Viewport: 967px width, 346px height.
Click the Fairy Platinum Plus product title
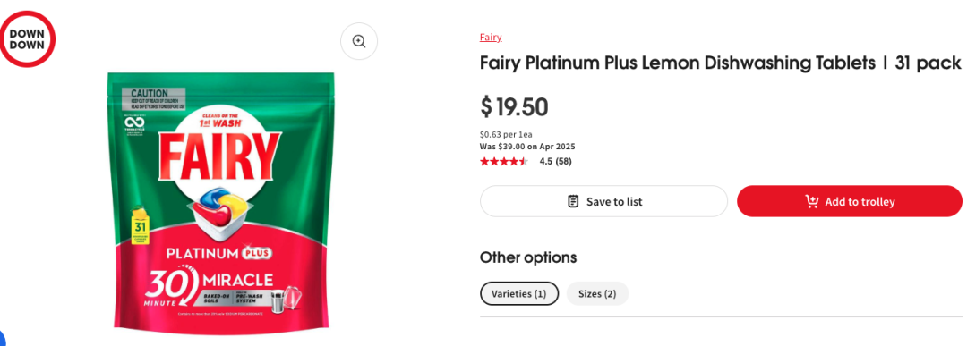[x=720, y=63]
